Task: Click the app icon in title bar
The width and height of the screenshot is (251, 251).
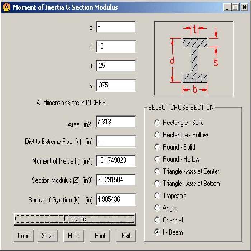Action: [x=6, y=7]
